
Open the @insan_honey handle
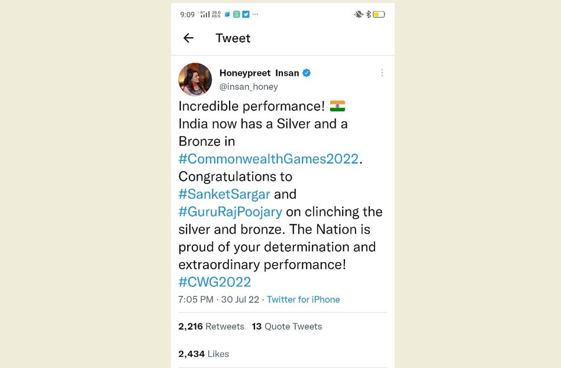[249, 87]
